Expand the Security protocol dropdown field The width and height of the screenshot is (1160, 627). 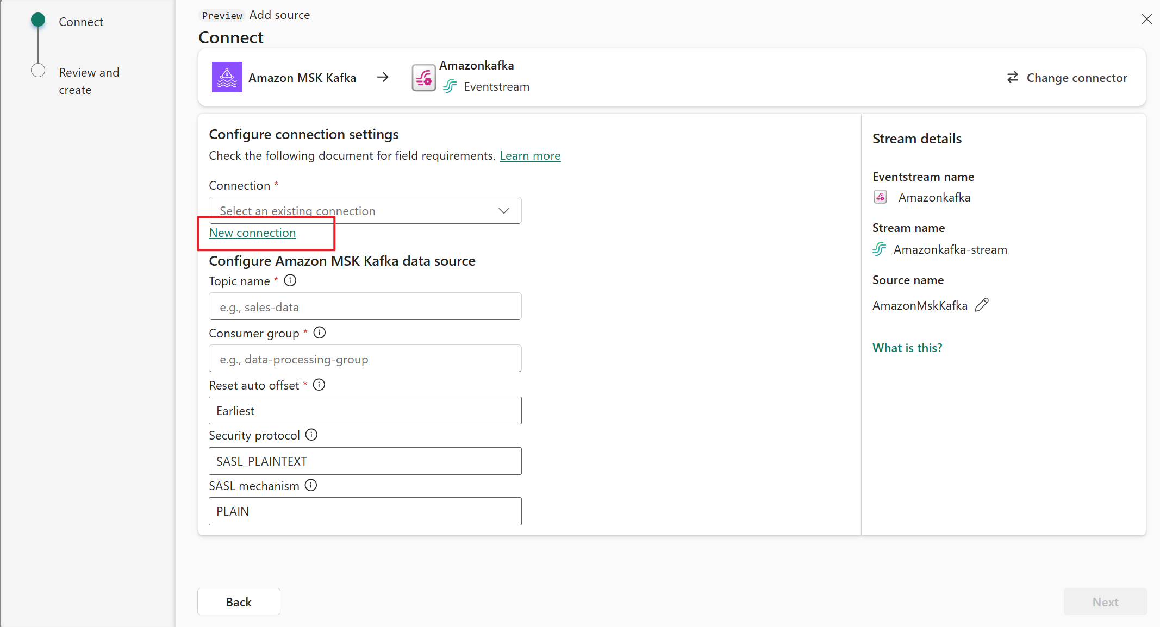pyautogui.click(x=365, y=461)
